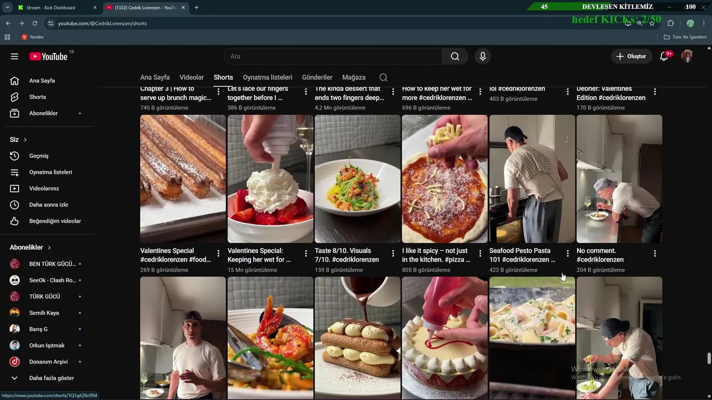The width and height of the screenshot is (712, 400).
Task: Select the channel Shorts tab
Action: [x=223, y=77]
